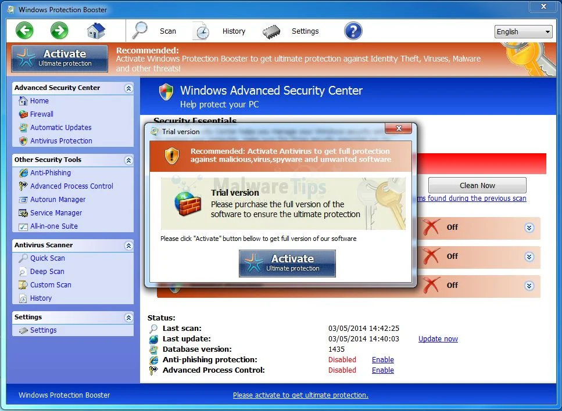This screenshot has height=411, width=562.
Task: Collapse the sidebar Settings section
Action: pos(128,318)
